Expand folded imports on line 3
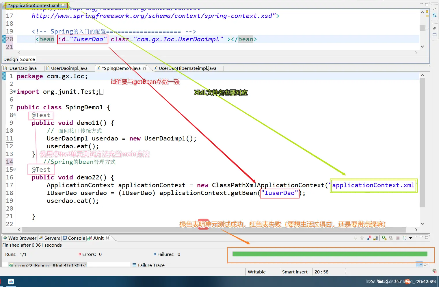 click(14, 91)
